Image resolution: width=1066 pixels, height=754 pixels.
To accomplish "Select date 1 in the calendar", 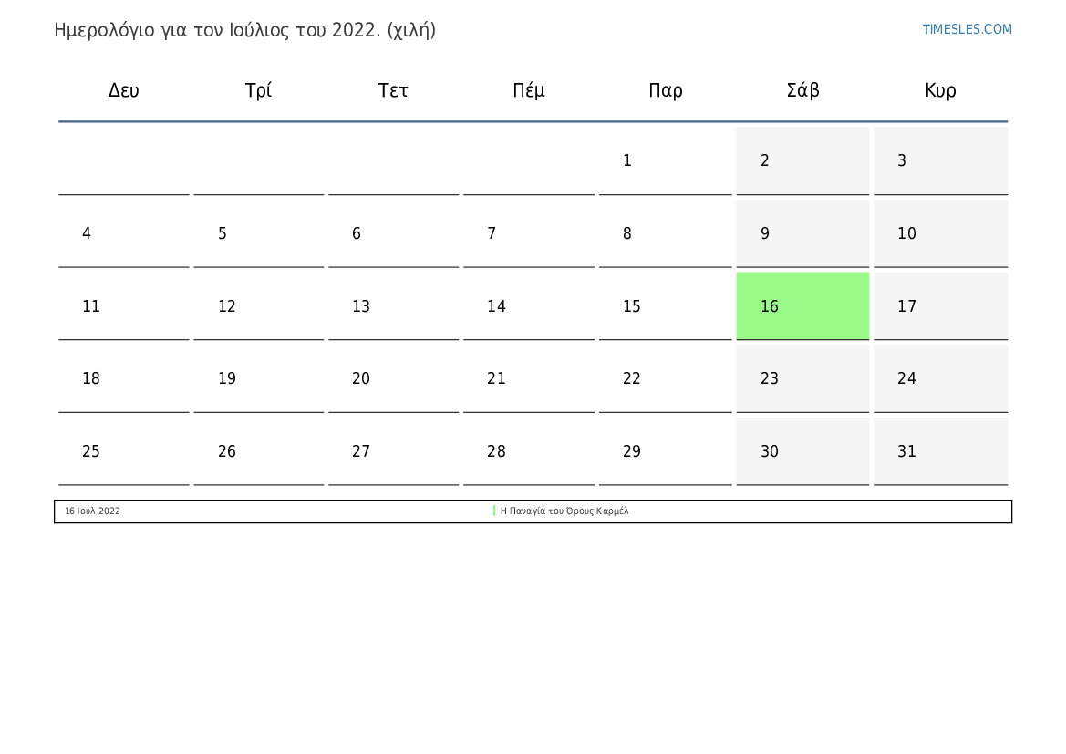I will coord(665,161).
